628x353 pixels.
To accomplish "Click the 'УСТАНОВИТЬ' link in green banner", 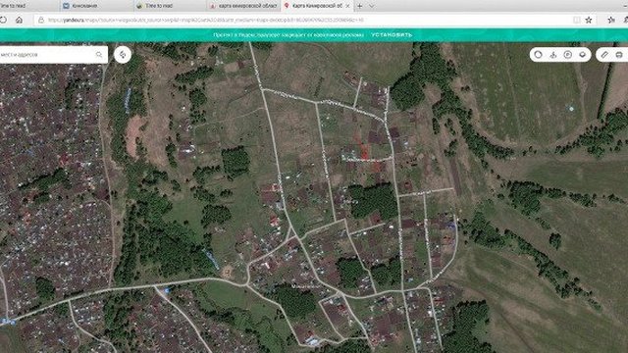I will (392, 35).
